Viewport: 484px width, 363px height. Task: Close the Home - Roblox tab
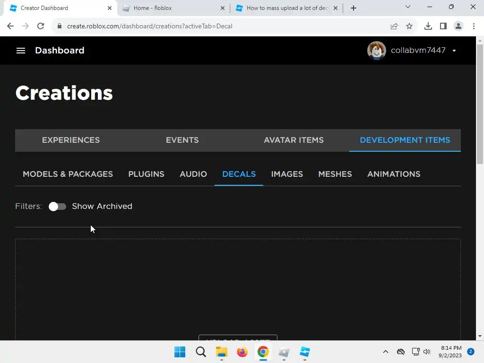[x=223, y=8]
